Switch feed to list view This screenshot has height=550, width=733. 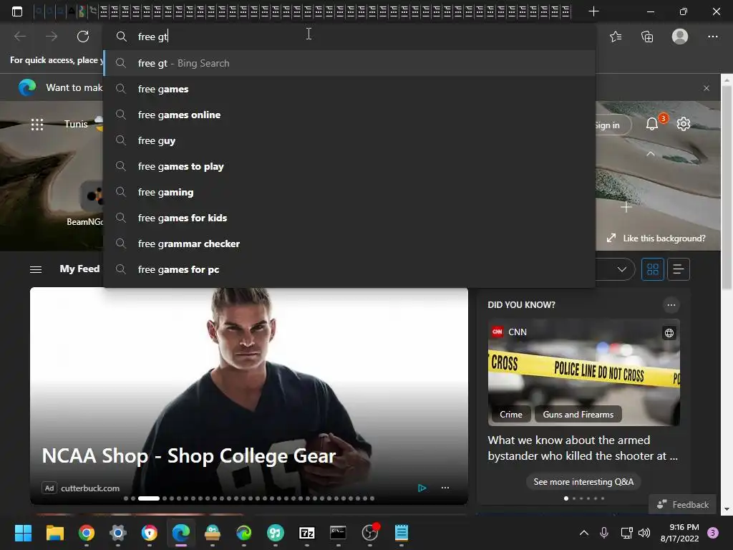click(679, 269)
